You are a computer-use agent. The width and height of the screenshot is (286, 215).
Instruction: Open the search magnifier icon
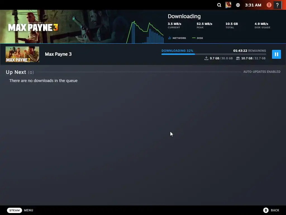pos(219,5)
